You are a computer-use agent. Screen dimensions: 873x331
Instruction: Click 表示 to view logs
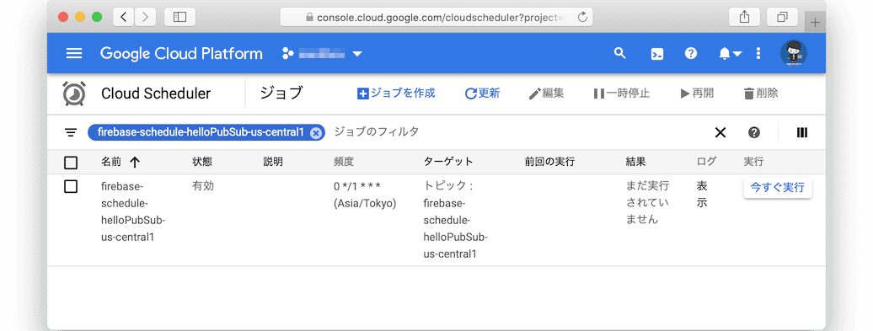coord(701,195)
